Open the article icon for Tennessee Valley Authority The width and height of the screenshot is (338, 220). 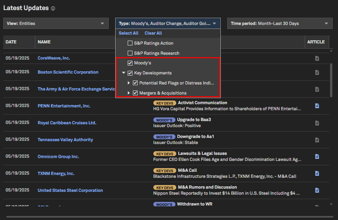click(317, 140)
